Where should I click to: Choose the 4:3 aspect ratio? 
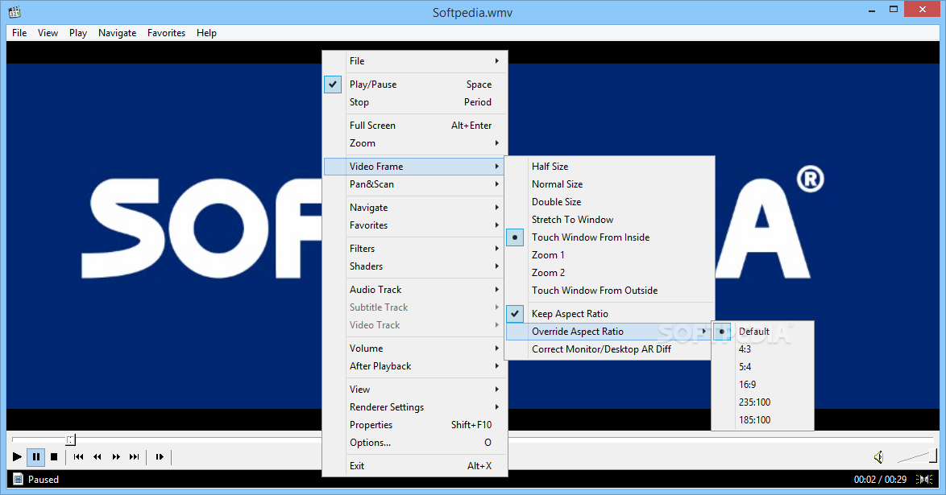pyautogui.click(x=762, y=349)
